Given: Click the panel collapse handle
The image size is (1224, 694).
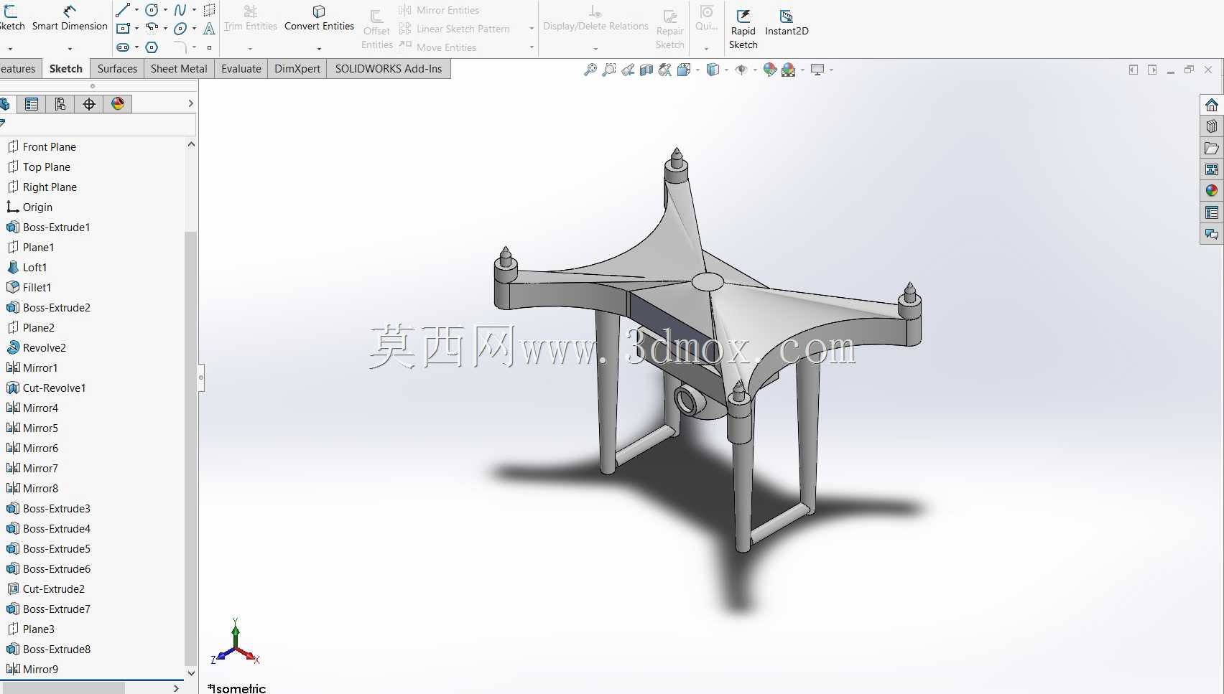Looking at the screenshot, I should click(x=201, y=378).
